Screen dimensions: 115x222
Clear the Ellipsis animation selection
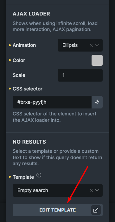[x=91, y=45]
